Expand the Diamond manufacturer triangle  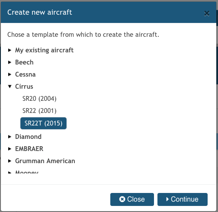click(x=10, y=137)
